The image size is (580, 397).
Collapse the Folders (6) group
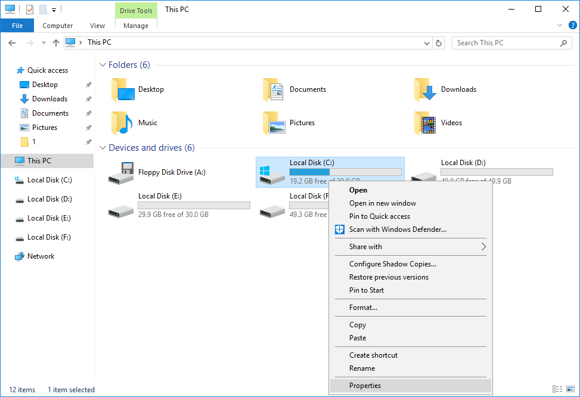click(103, 65)
